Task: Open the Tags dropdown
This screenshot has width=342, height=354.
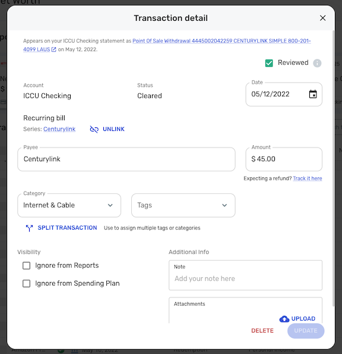Action: 183,205
